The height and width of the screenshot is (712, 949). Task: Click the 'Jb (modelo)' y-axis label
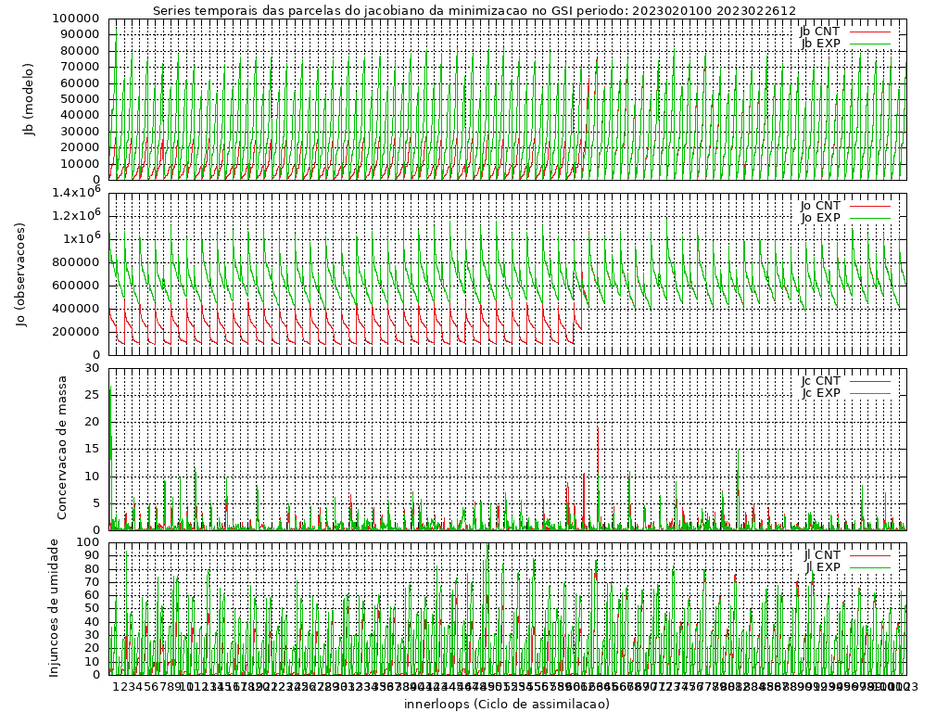[x=29, y=99]
